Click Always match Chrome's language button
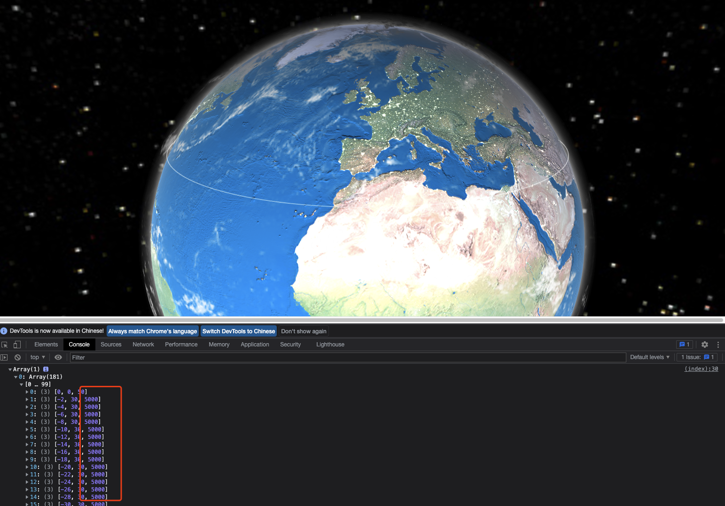 click(x=153, y=331)
